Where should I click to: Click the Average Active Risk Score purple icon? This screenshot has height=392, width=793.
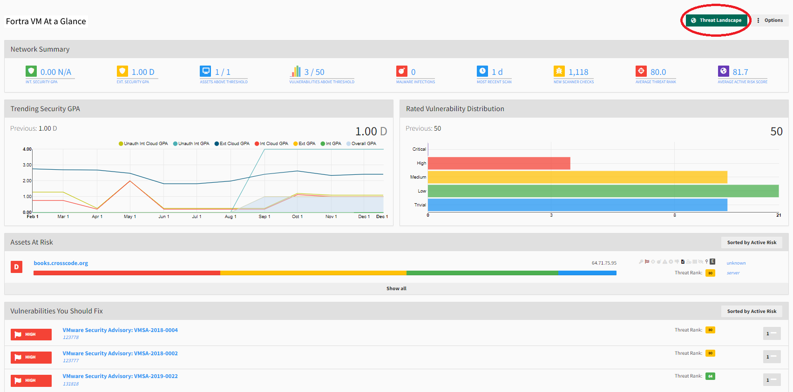724,71
